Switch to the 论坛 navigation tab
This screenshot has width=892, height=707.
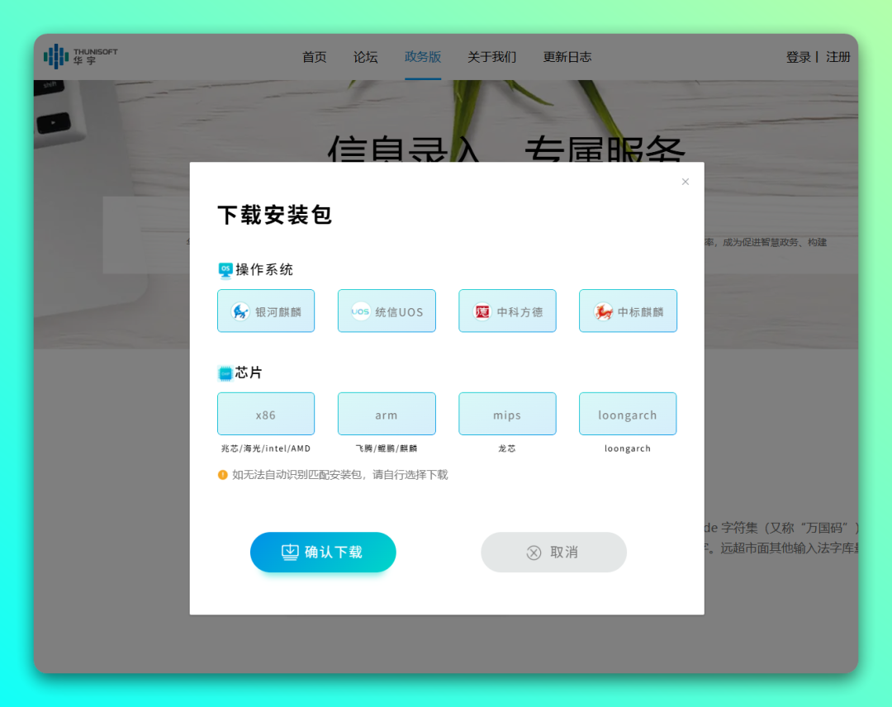366,57
